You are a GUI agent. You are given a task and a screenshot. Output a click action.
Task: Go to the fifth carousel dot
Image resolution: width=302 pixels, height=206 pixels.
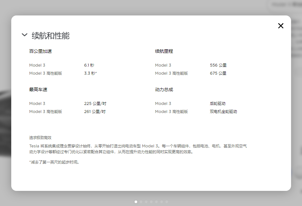[156, 202]
